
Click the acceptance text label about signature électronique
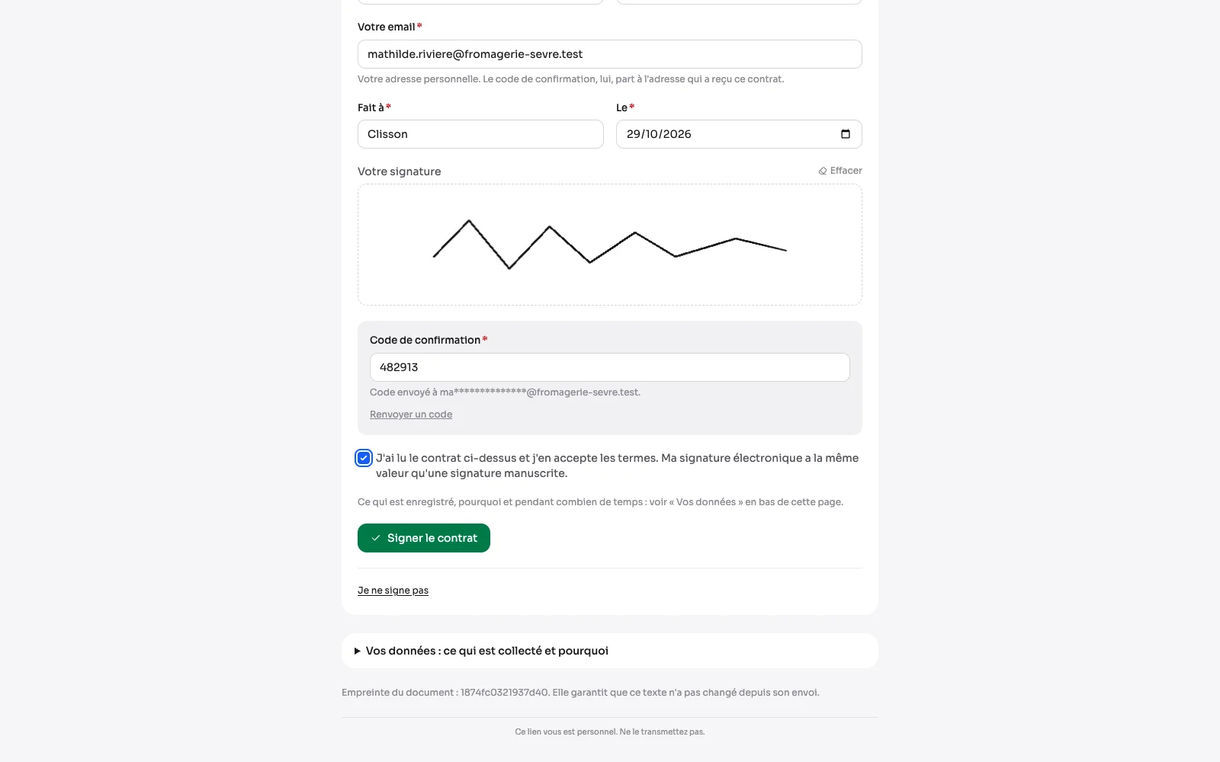[x=617, y=466]
